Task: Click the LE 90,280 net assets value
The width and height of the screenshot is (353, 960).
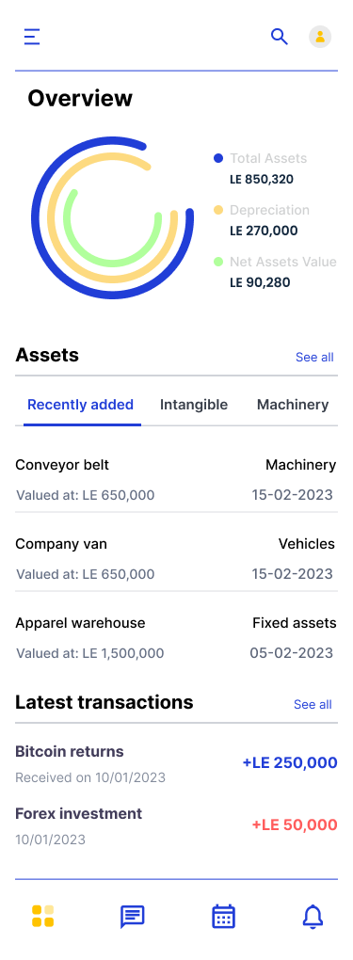Action: click(x=260, y=282)
